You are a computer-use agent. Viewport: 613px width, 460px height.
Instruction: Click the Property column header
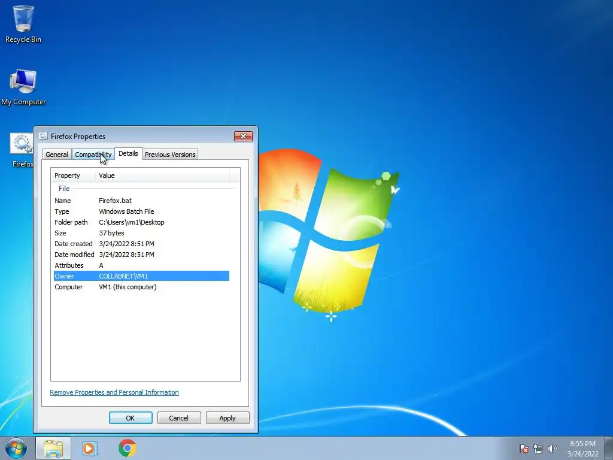pos(73,175)
